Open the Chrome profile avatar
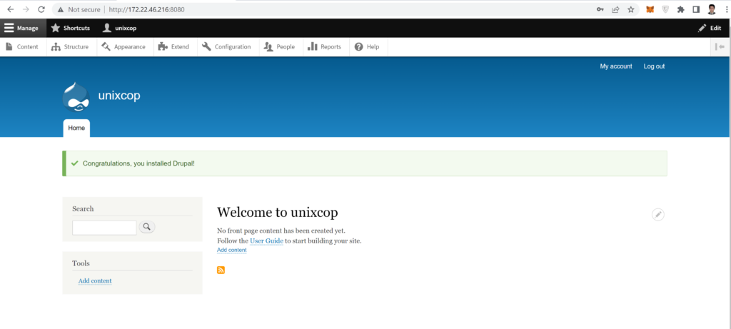The image size is (731, 329). tap(712, 9)
